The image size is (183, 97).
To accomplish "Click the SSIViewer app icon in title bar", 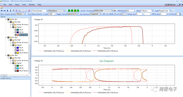I will tap(1, 1).
